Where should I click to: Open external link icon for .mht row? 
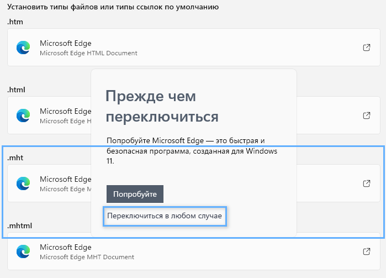(x=367, y=183)
